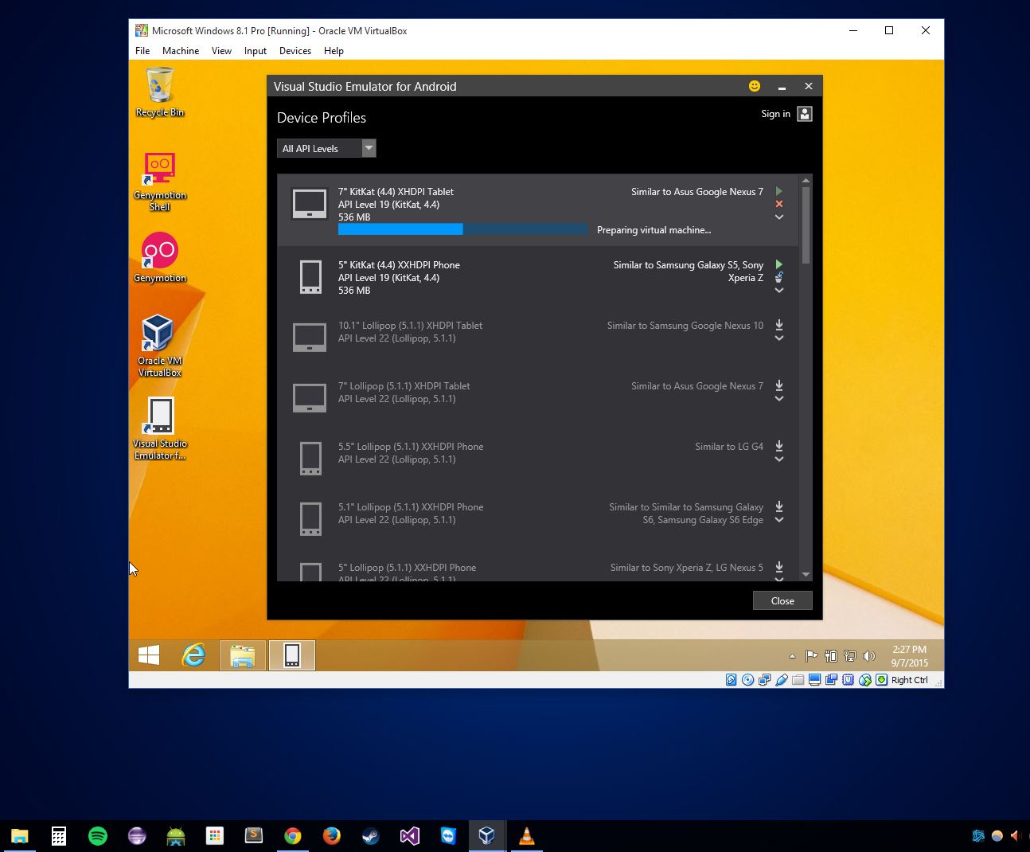Click guest clock showing 2:27 PM
The width and height of the screenshot is (1030, 852).
[x=910, y=656]
